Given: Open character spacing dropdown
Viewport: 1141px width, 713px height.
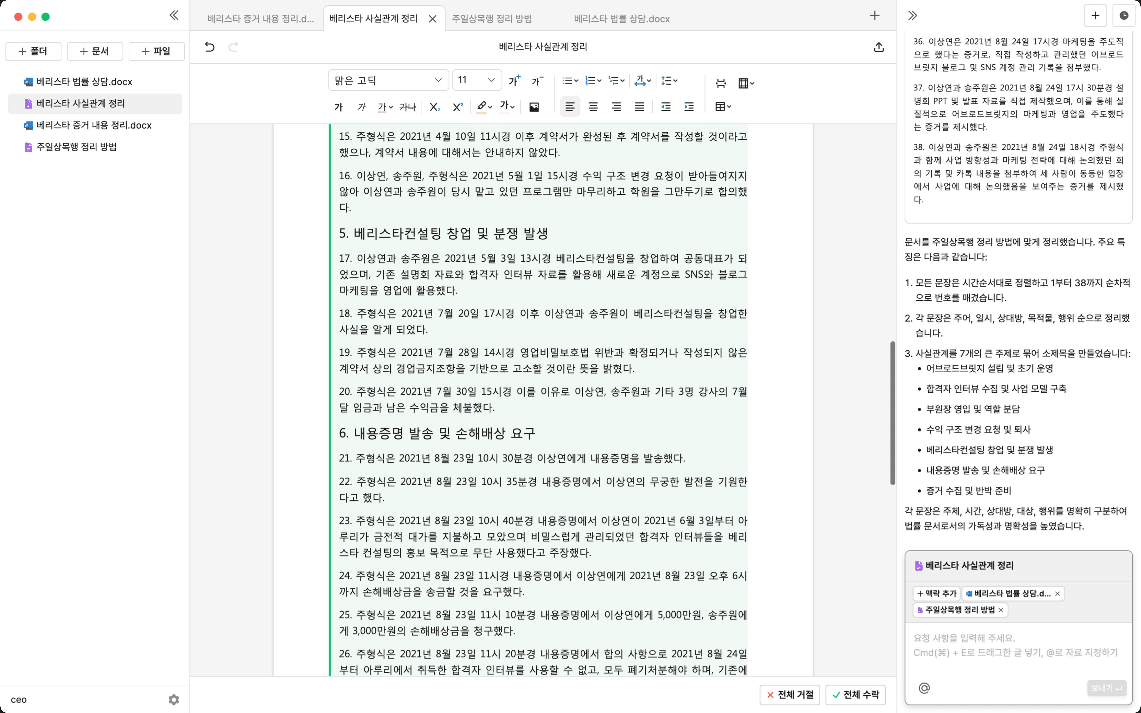Looking at the screenshot, I should pos(642,81).
